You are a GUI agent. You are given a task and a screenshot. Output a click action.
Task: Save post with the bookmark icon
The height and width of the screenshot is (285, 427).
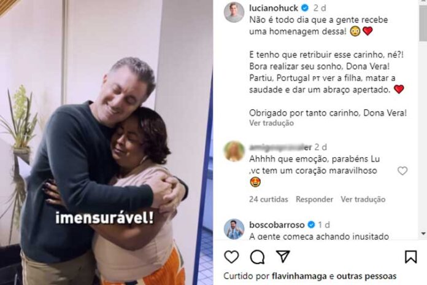(x=410, y=257)
